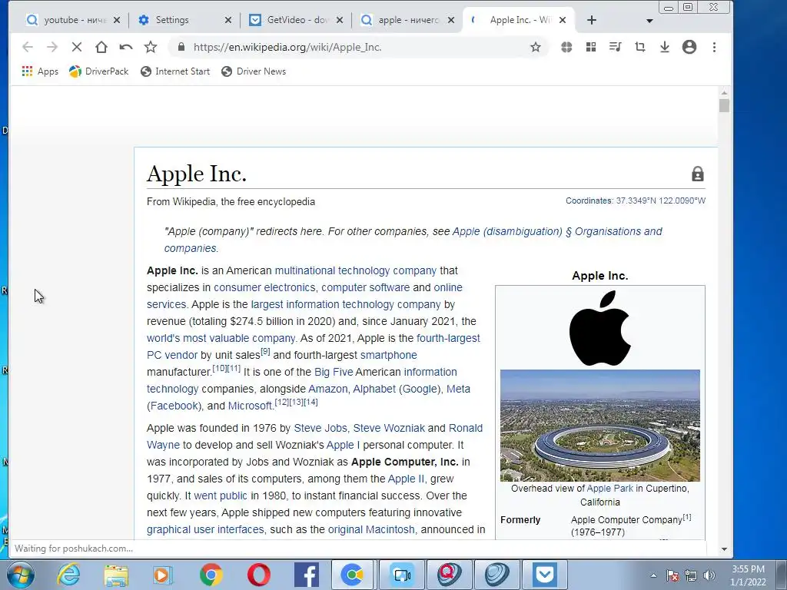Screen dimensions: 787x590
Task: Click the forward navigation arrow
Action: [x=52, y=47]
